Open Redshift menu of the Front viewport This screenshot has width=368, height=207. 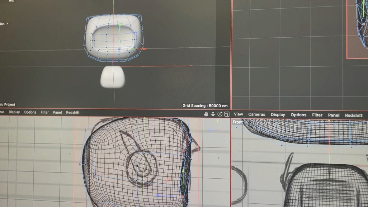[354, 115]
